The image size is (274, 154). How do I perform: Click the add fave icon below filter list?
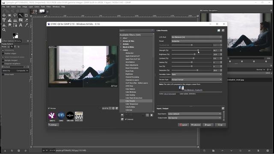point(122,115)
